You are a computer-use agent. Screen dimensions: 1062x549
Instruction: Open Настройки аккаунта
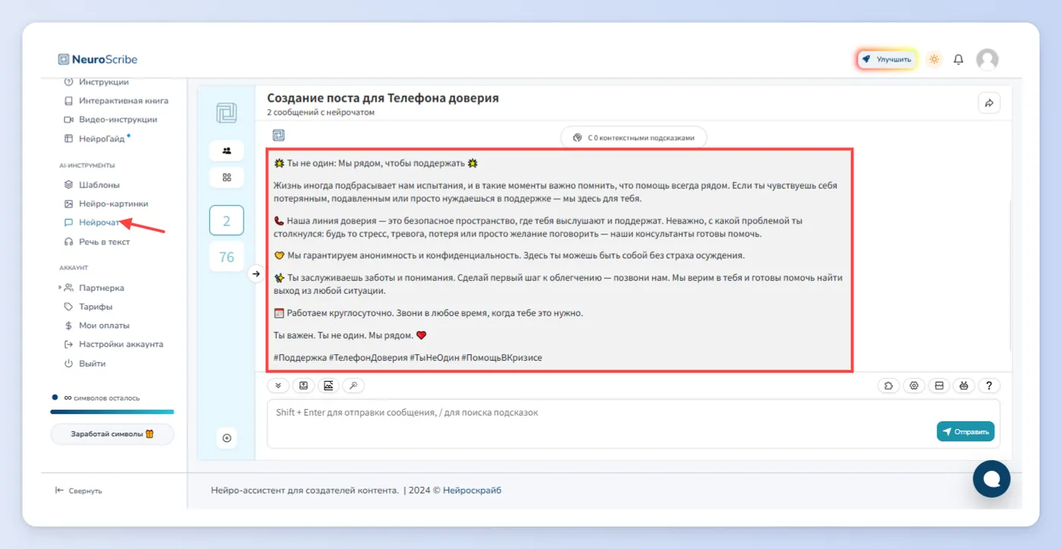point(114,345)
